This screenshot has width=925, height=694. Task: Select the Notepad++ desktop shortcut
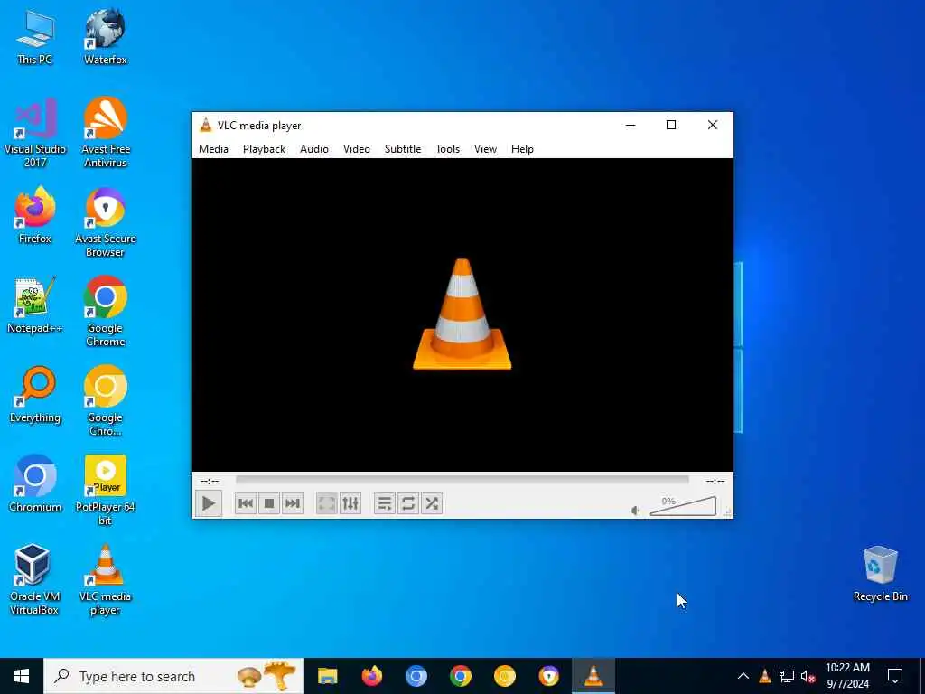click(35, 305)
